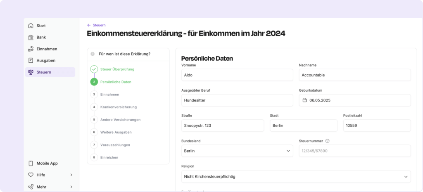Click the Steuern scales icon
The height and width of the screenshot is (192, 423).
[x=31, y=72]
